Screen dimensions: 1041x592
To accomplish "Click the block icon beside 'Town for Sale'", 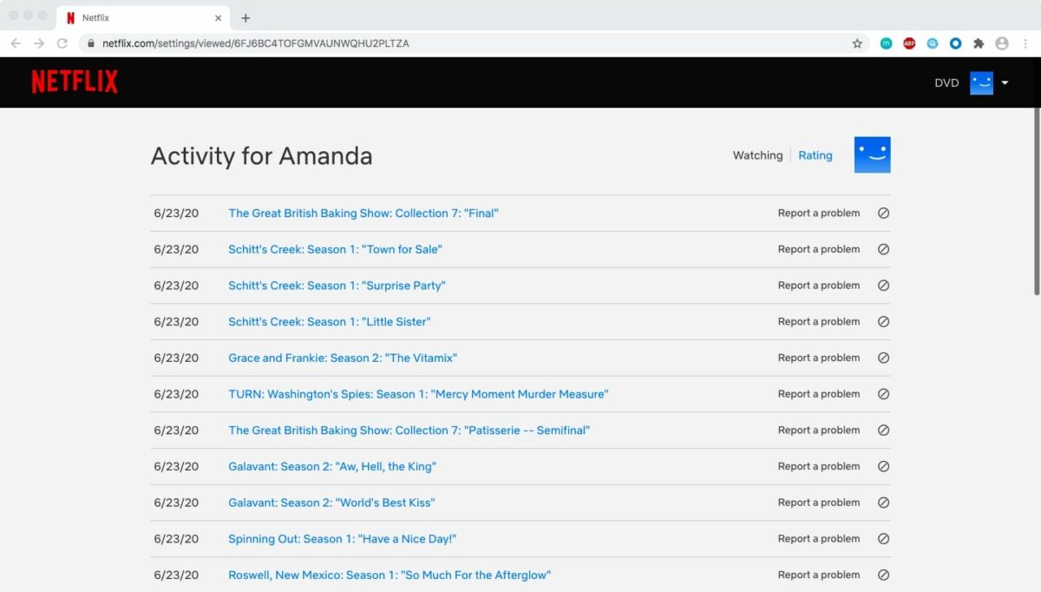I will pos(884,249).
